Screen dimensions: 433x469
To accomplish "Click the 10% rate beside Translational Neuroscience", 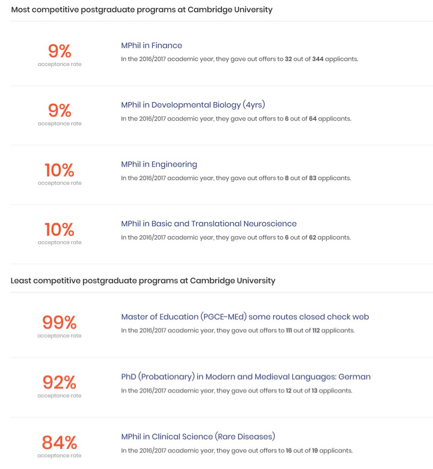I will 59,229.
